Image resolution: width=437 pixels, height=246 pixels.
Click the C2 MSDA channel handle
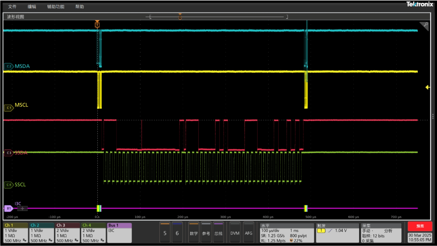click(x=9, y=66)
